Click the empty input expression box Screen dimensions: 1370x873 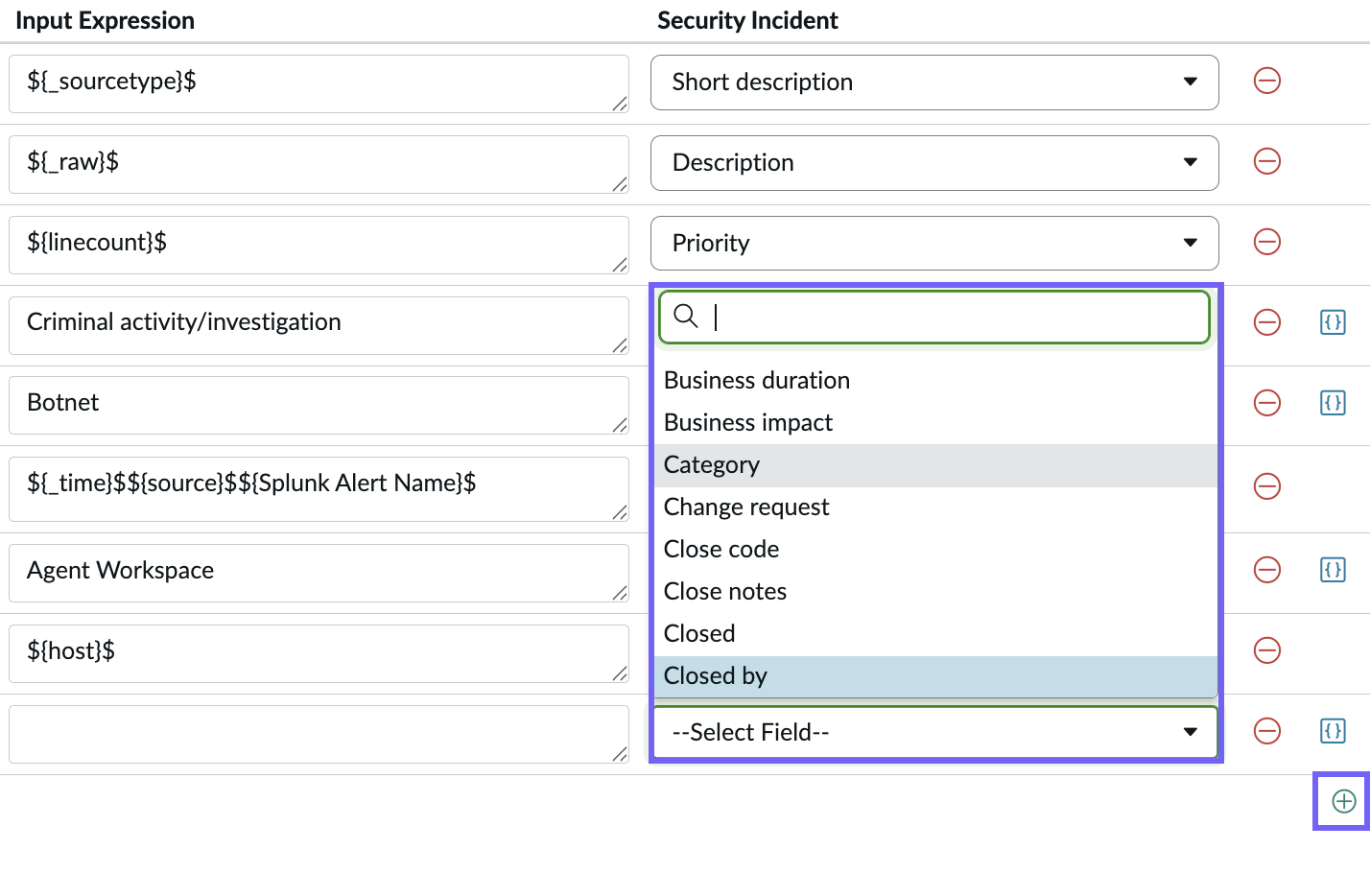tap(319, 735)
